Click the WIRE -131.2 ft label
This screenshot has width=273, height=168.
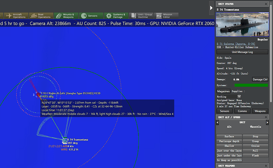[70, 149]
